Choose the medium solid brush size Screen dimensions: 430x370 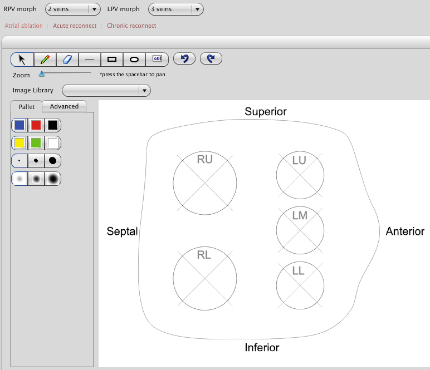tap(36, 161)
